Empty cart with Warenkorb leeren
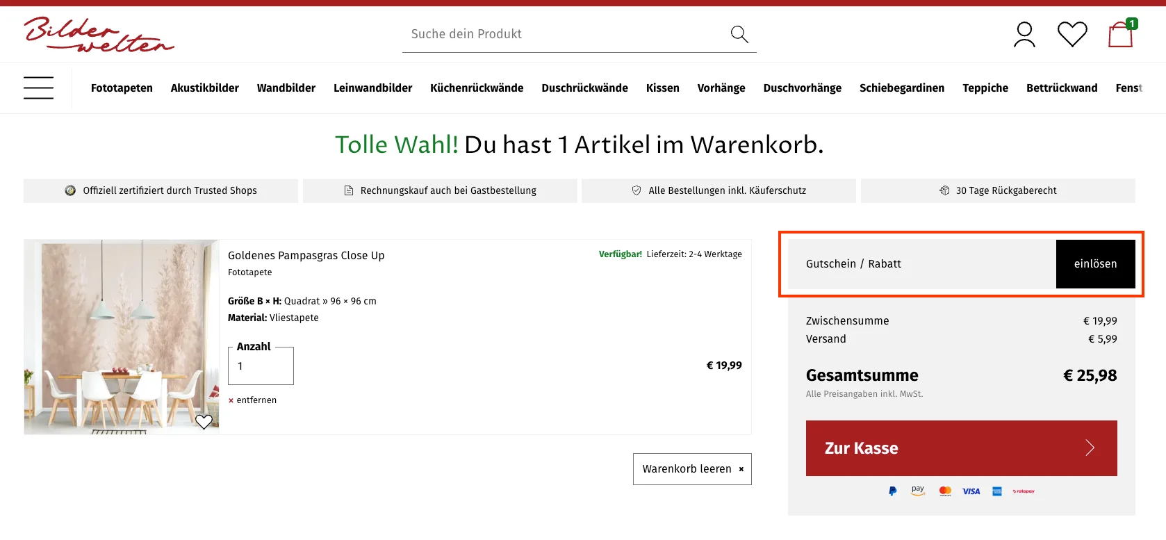 [692, 469]
